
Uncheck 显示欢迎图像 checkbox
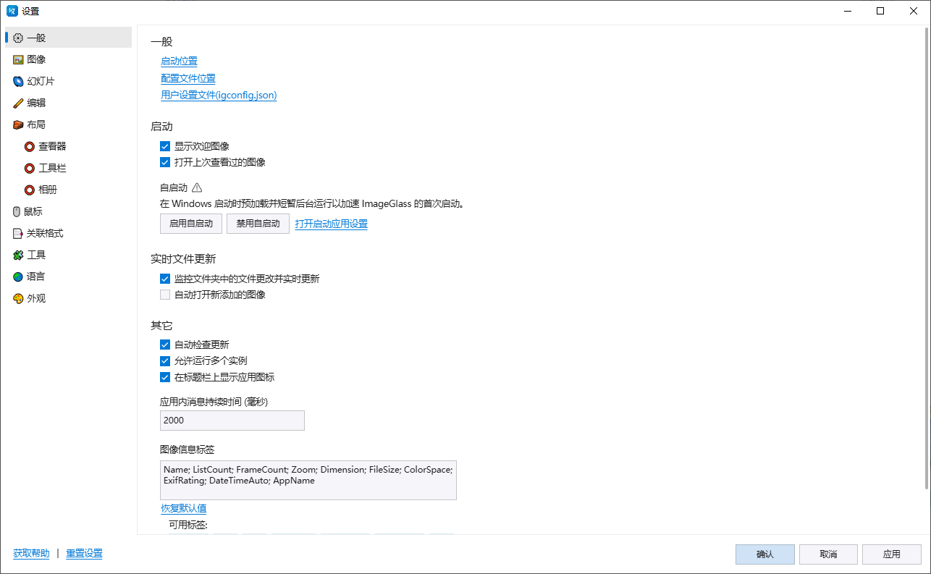point(165,146)
